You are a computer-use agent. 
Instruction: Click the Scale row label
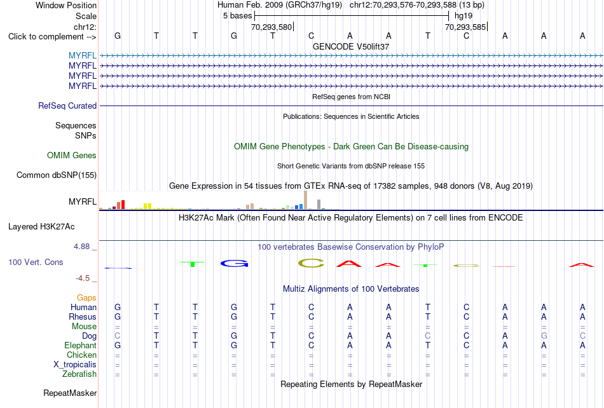point(86,16)
